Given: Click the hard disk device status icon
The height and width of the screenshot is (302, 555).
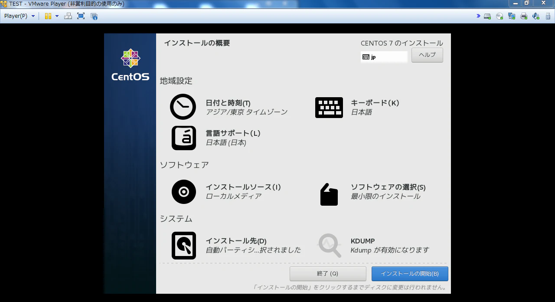Looking at the screenshot, I should coord(487,16).
